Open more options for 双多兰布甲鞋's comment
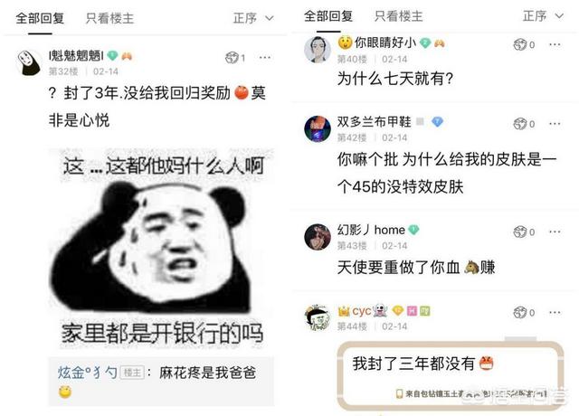This screenshot has height=416, width=579. 555,124
